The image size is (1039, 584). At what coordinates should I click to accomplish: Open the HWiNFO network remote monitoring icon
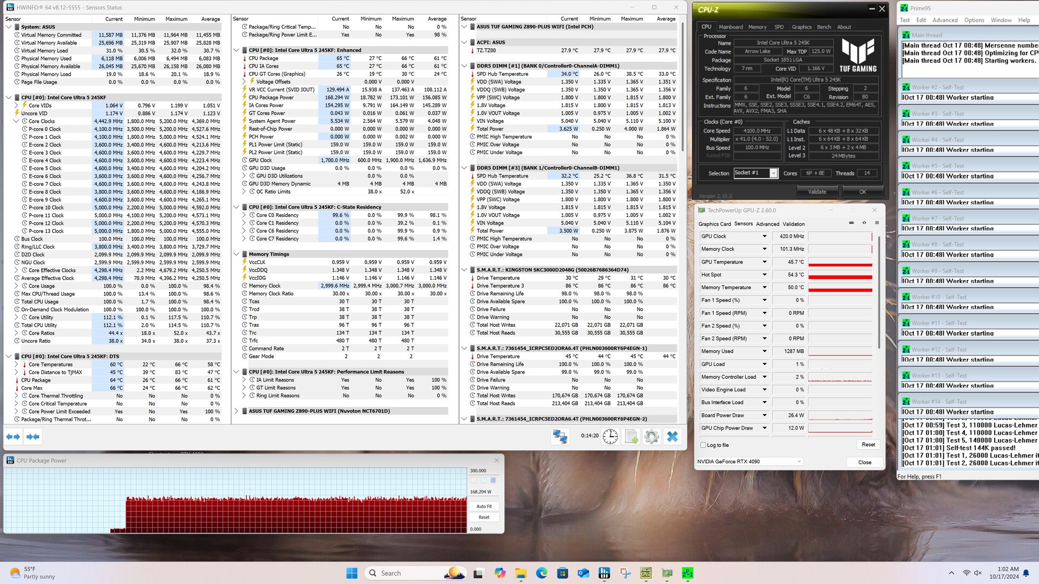[560, 436]
